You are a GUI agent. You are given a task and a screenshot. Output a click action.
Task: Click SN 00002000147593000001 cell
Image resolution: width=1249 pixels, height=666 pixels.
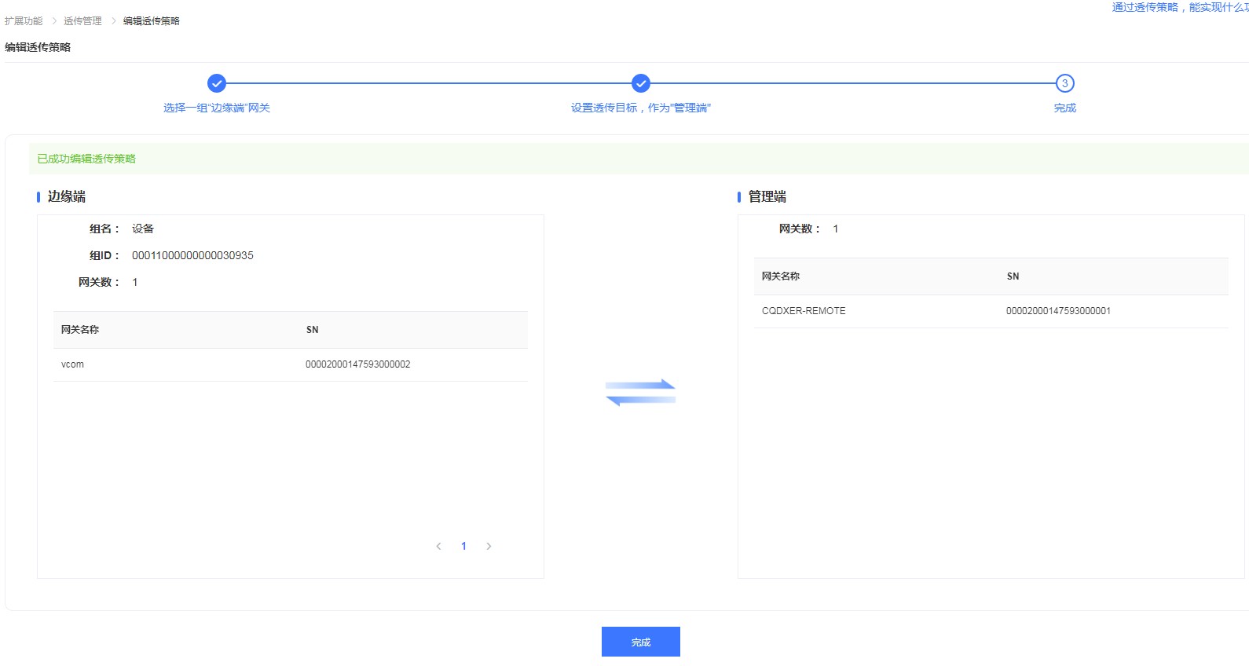point(1058,311)
